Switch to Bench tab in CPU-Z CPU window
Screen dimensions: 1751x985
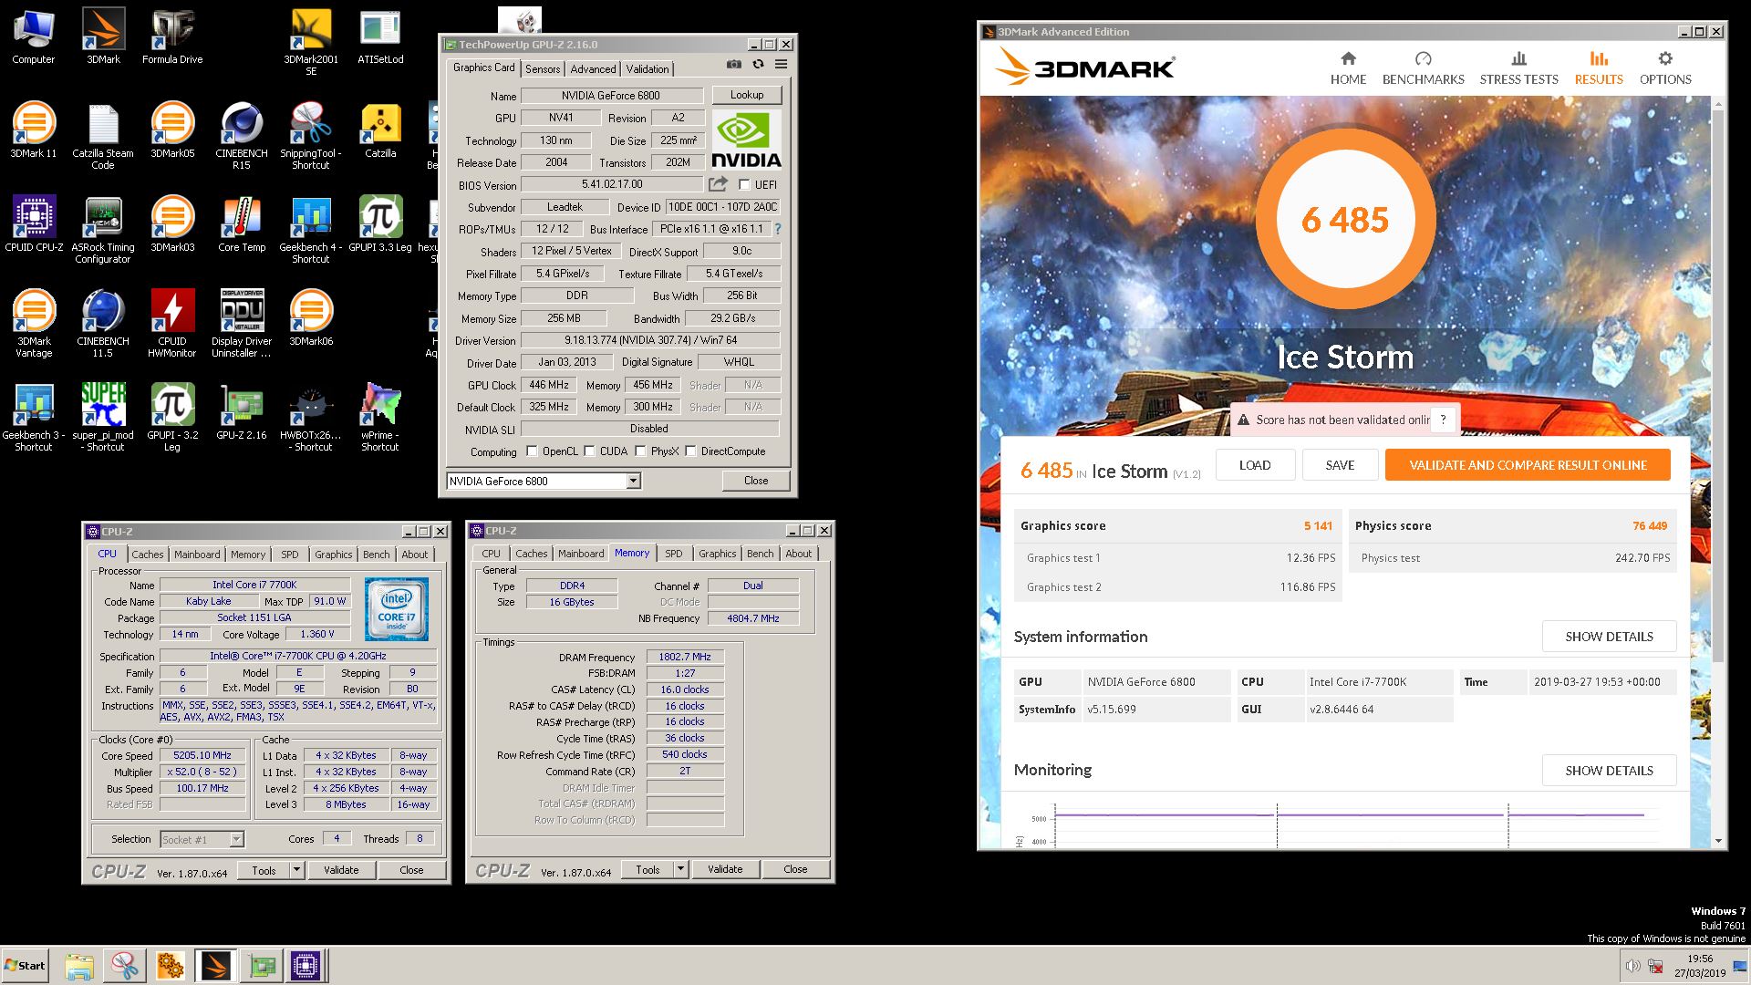[x=376, y=555]
